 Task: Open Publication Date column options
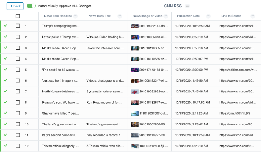tap(208, 16)
